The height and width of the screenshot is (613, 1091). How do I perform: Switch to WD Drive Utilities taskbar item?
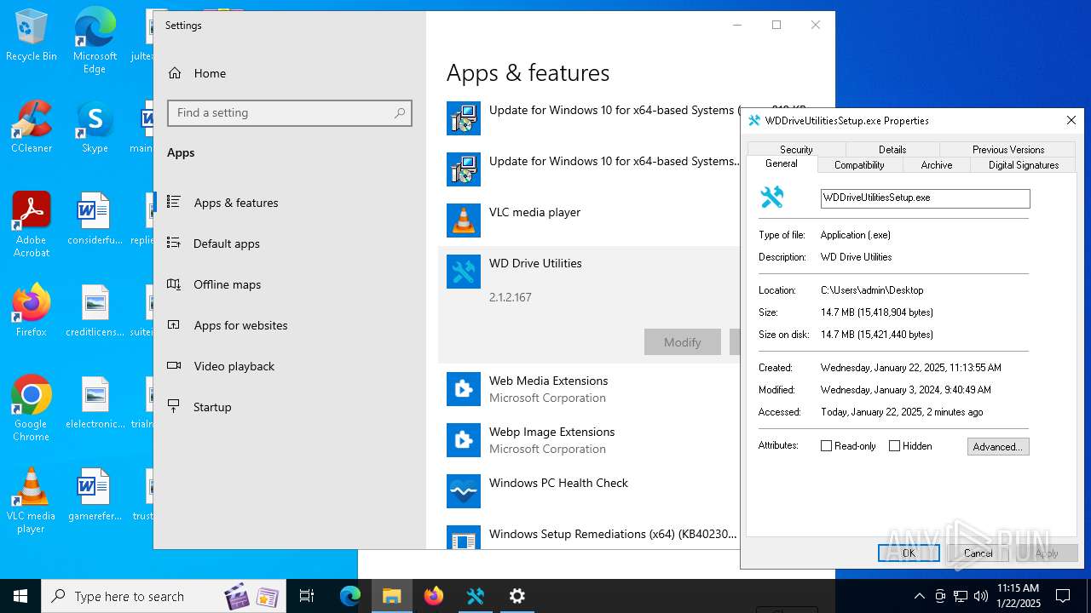tap(476, 596)
